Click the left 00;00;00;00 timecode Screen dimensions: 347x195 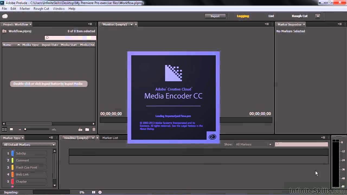[111, 114]
